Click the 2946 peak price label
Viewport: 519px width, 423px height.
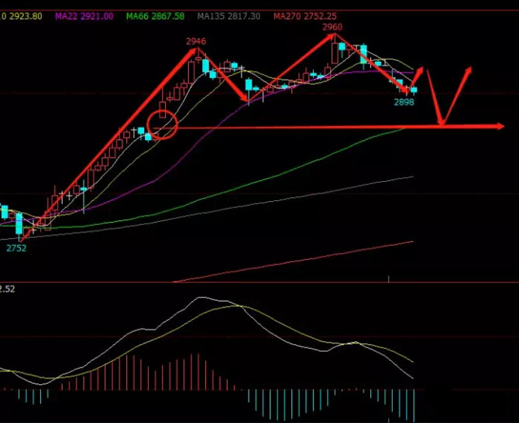[196, 41]
